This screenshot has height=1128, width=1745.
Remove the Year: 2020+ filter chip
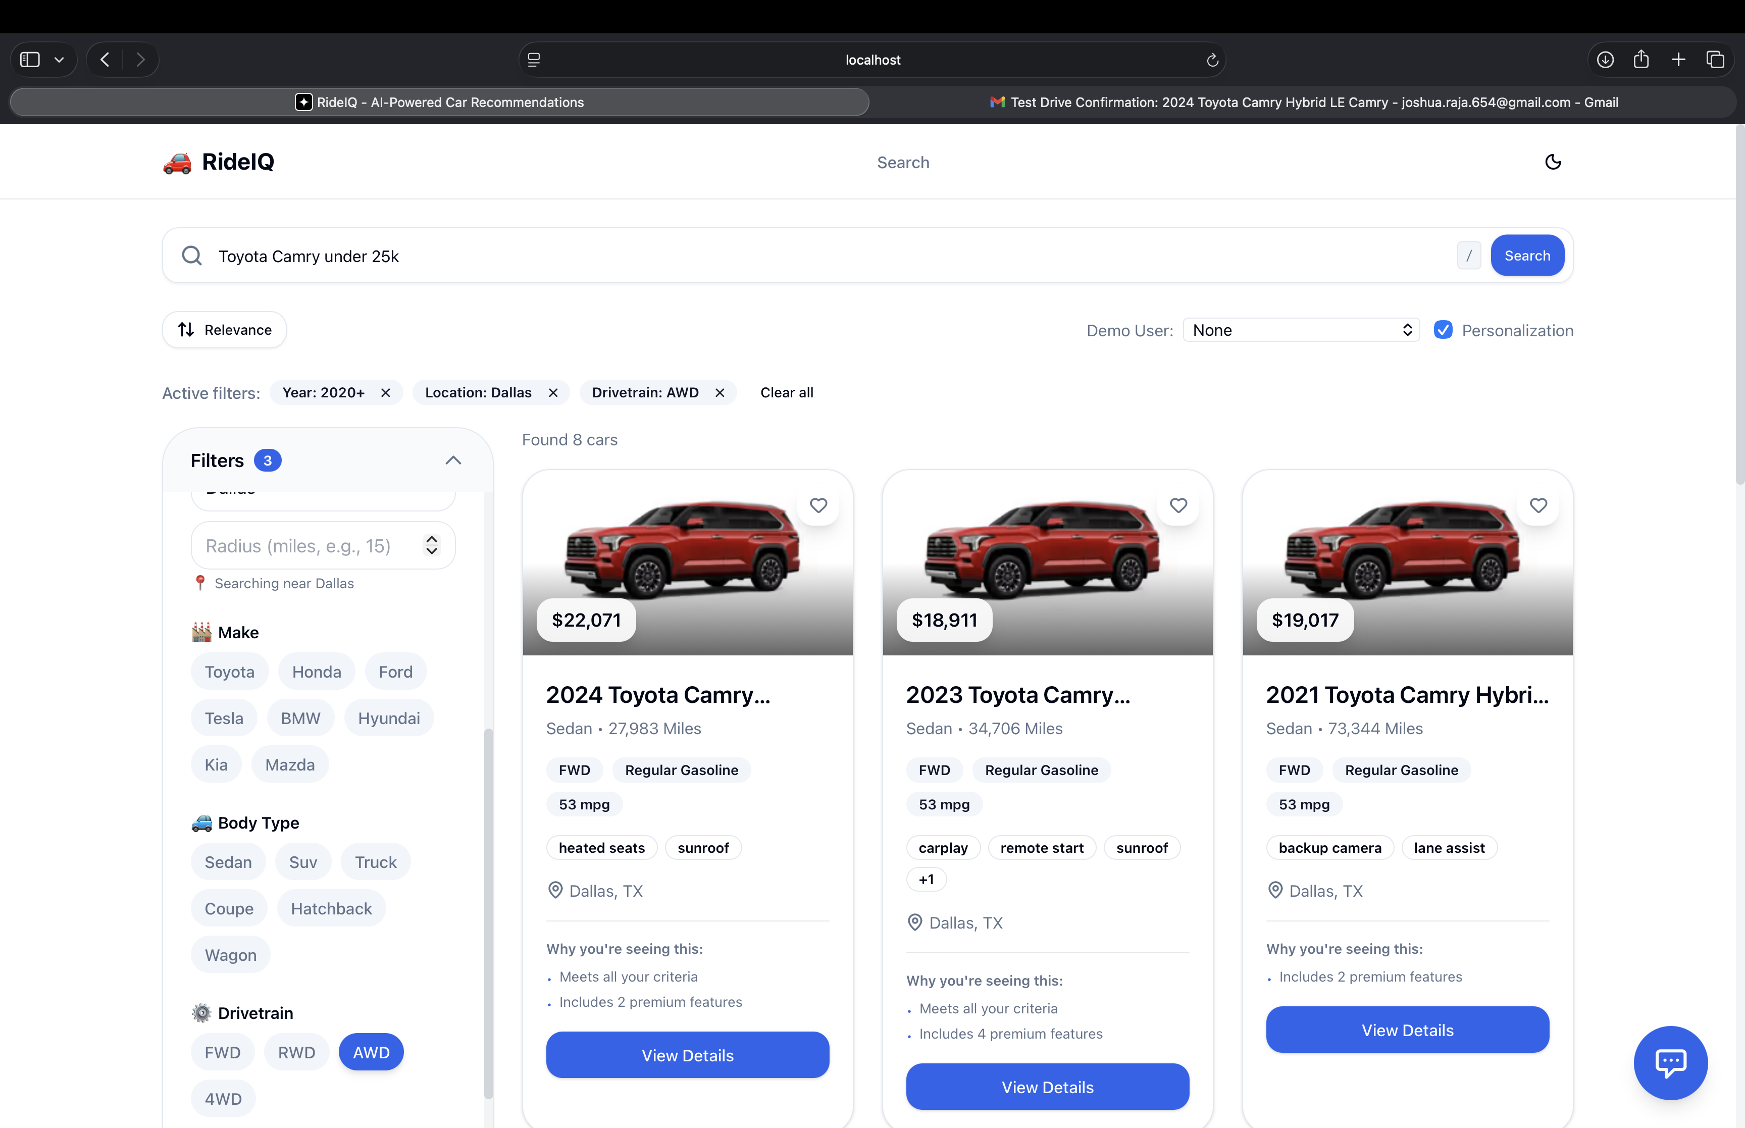[x=386, y=393]
